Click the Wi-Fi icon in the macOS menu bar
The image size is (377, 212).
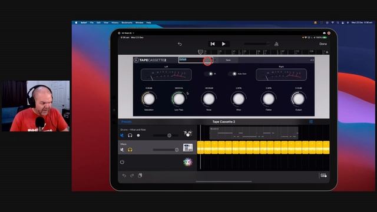(332, 22)
